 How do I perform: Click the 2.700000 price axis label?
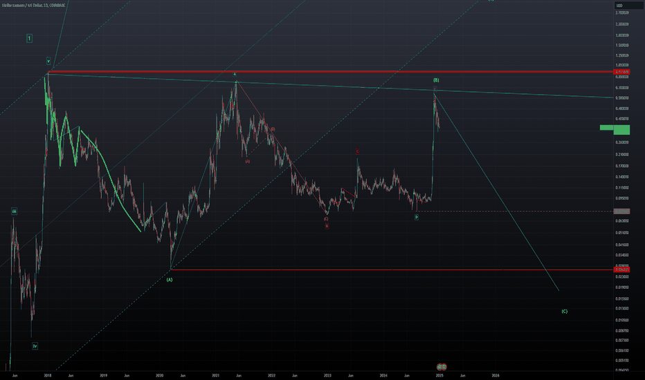click(x=622, y=13)
